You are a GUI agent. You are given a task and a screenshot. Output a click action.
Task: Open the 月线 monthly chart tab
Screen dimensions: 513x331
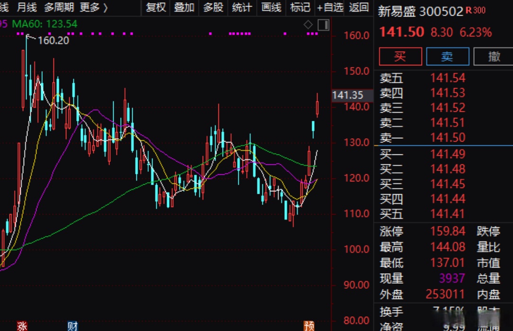27,7
